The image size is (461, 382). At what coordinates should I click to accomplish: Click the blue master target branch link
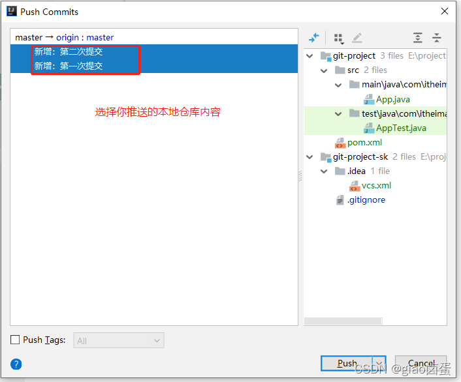pyautogui.click(x=100, y=38)
